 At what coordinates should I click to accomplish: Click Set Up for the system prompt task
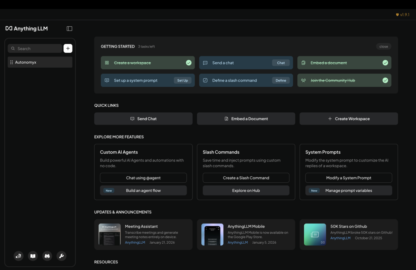click(182, 80)
